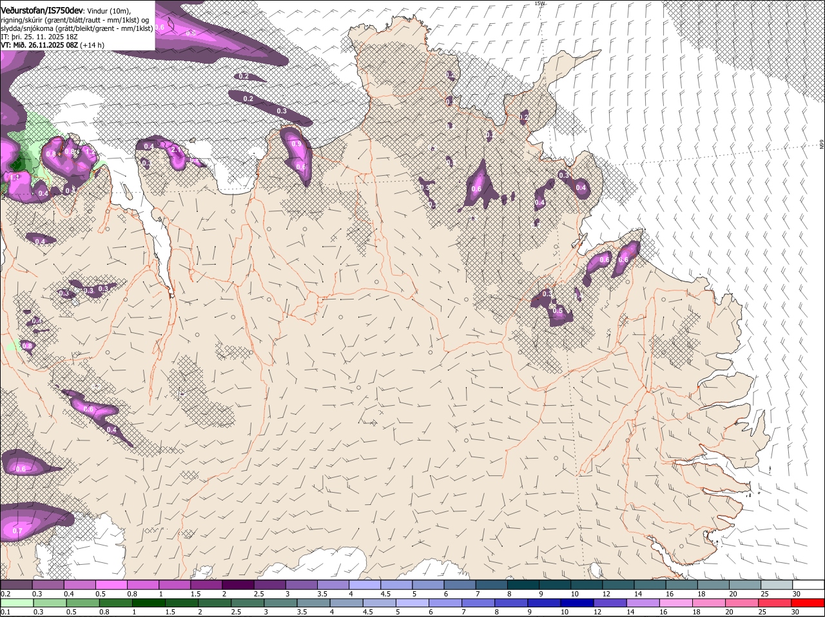The width and height of the screenshot is (825, 617).
Task: Click upper legend swatch between 9 and 10
Action: (x=554, y=584)
